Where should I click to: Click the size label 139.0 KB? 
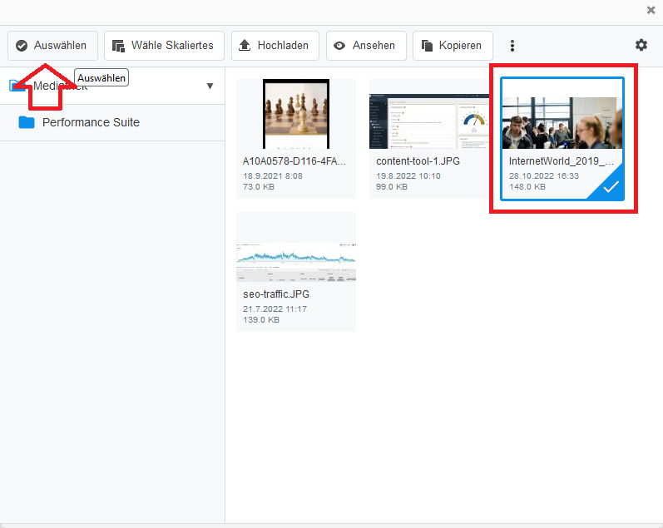(261, 320)
